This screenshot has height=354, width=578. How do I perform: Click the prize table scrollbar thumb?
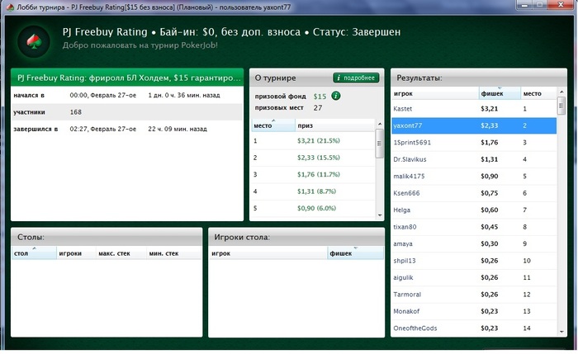coord(380,144)
